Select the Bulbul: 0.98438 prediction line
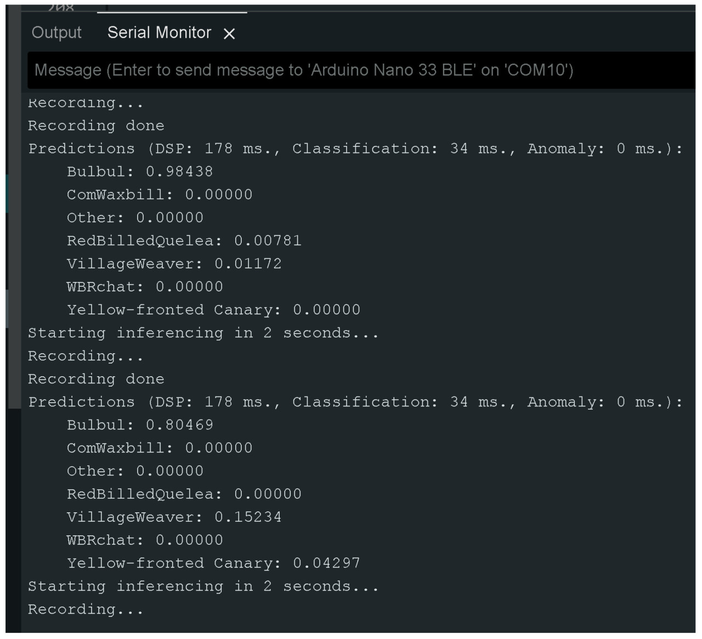The image size is (702, 639). click(140, 171)
